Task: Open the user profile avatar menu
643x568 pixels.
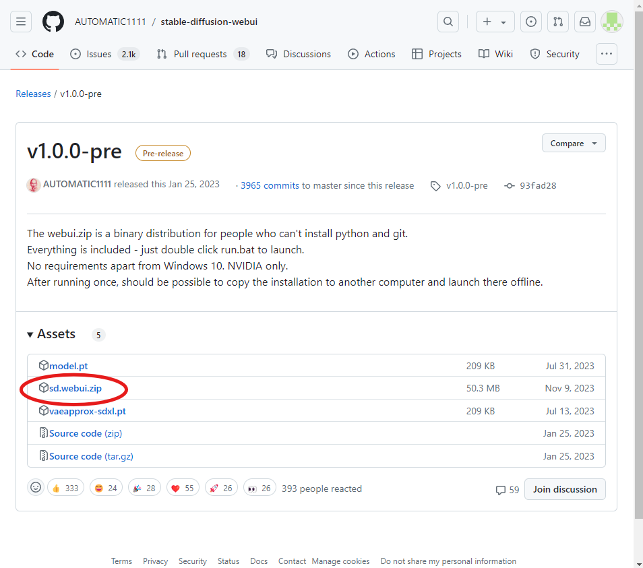Action: [x=612, y=22]
